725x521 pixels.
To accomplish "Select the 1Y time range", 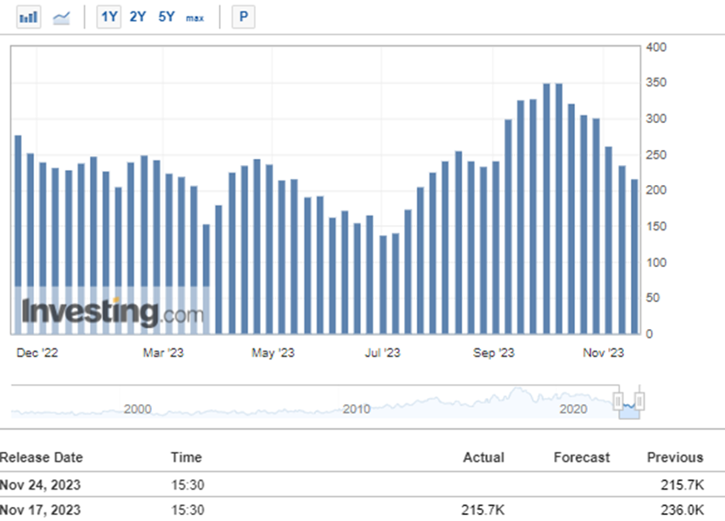I will 109,17.
